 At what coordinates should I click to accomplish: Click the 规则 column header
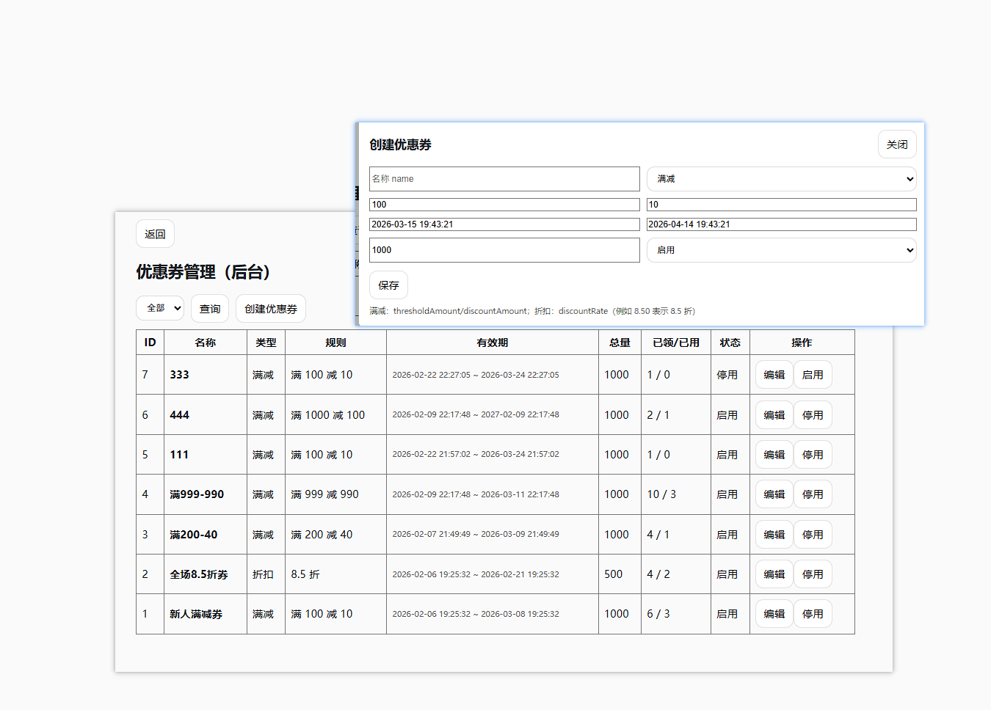tap(335, 343)
